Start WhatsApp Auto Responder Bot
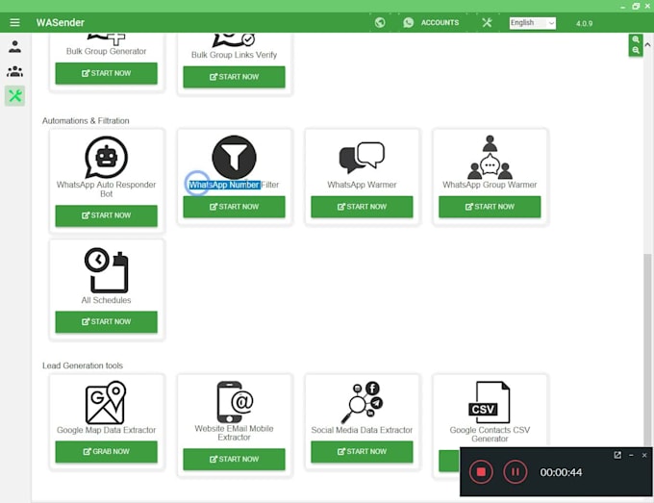This screenshot has height=503, width=654. click(107, 215)
